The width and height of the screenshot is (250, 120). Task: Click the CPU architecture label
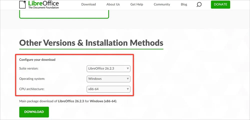pos(32,89)
